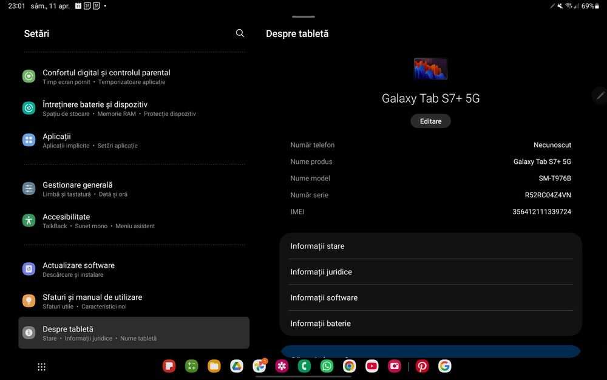Open Informații stare
The image size is (607, 380).
[430, 246]
